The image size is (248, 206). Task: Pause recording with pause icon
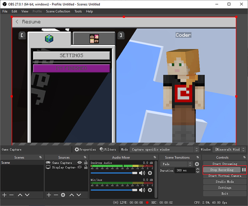[244, 170]
